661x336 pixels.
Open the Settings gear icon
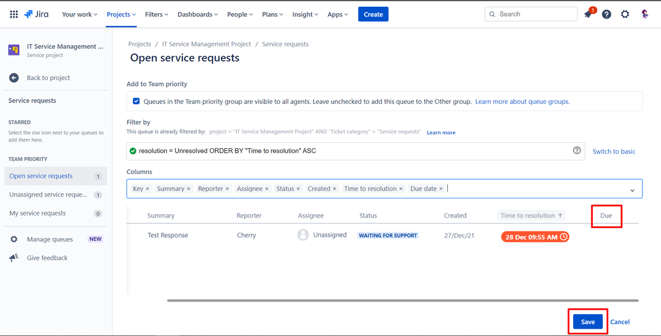tap(625, 15)
